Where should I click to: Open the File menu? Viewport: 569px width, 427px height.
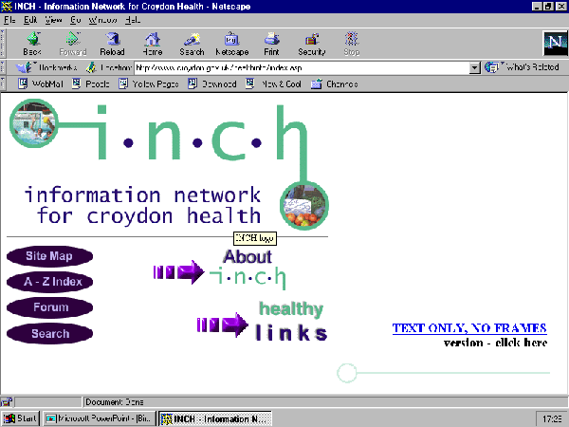pos(8,19)
